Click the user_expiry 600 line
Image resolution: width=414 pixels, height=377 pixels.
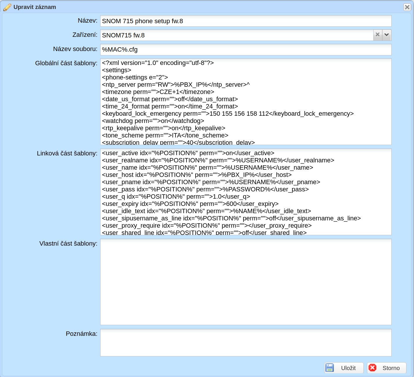click(x=190, y=204)
